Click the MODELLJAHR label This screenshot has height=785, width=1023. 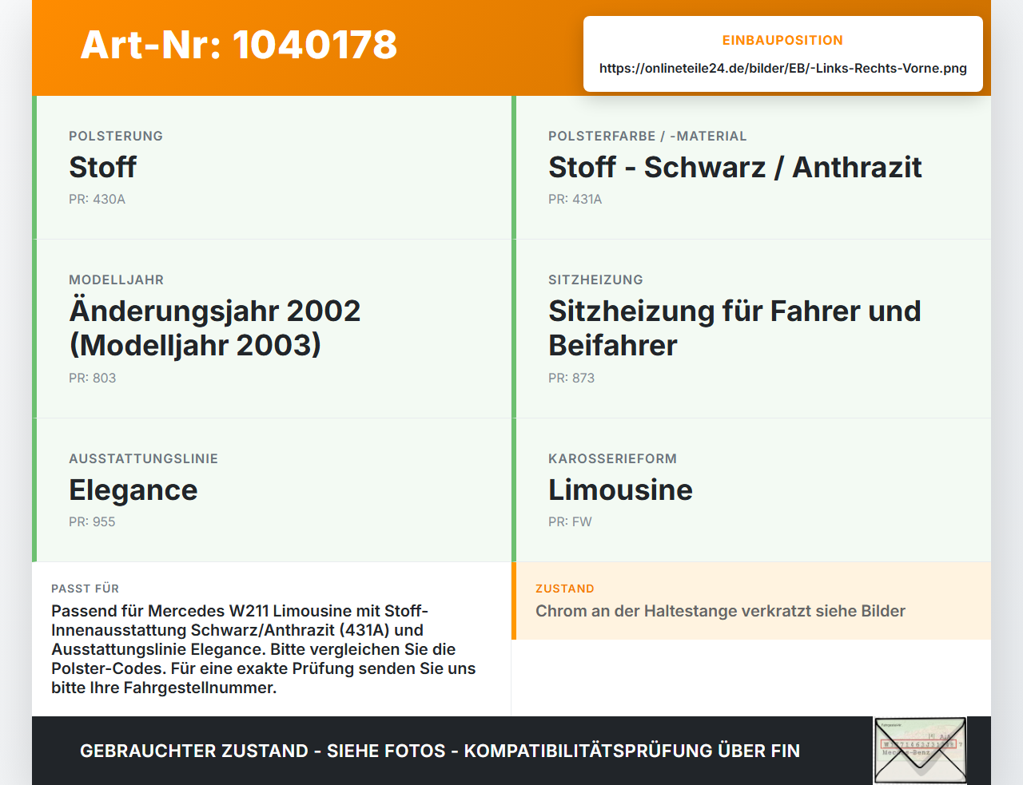click(116, 280)
